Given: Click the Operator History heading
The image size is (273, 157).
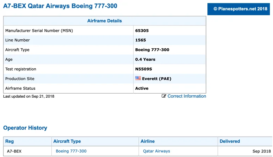Looking at the screenshot, I should click(x=25, y=128).
